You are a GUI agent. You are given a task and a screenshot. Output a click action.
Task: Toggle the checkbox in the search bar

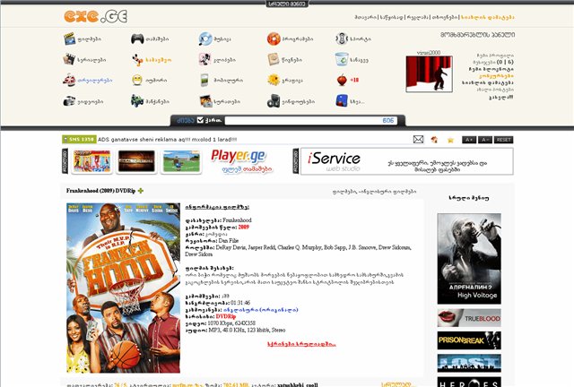(x=200, y=120)
